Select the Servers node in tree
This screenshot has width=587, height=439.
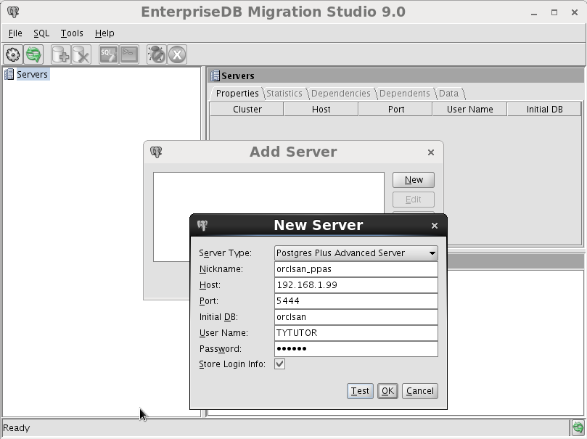coord(32,75)
